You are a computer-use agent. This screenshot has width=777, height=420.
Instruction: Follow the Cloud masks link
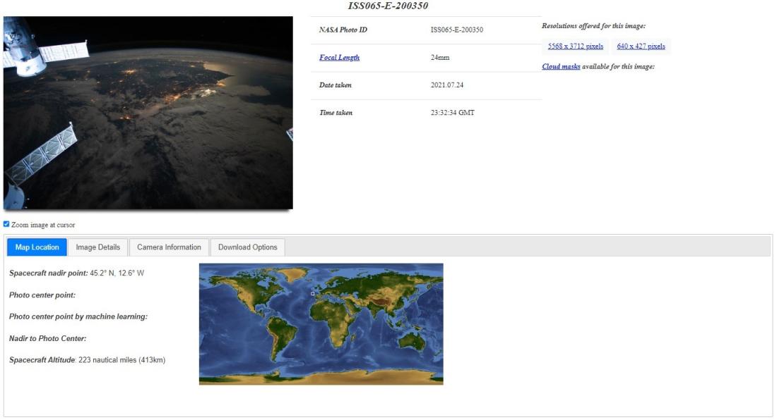point(561,66)
